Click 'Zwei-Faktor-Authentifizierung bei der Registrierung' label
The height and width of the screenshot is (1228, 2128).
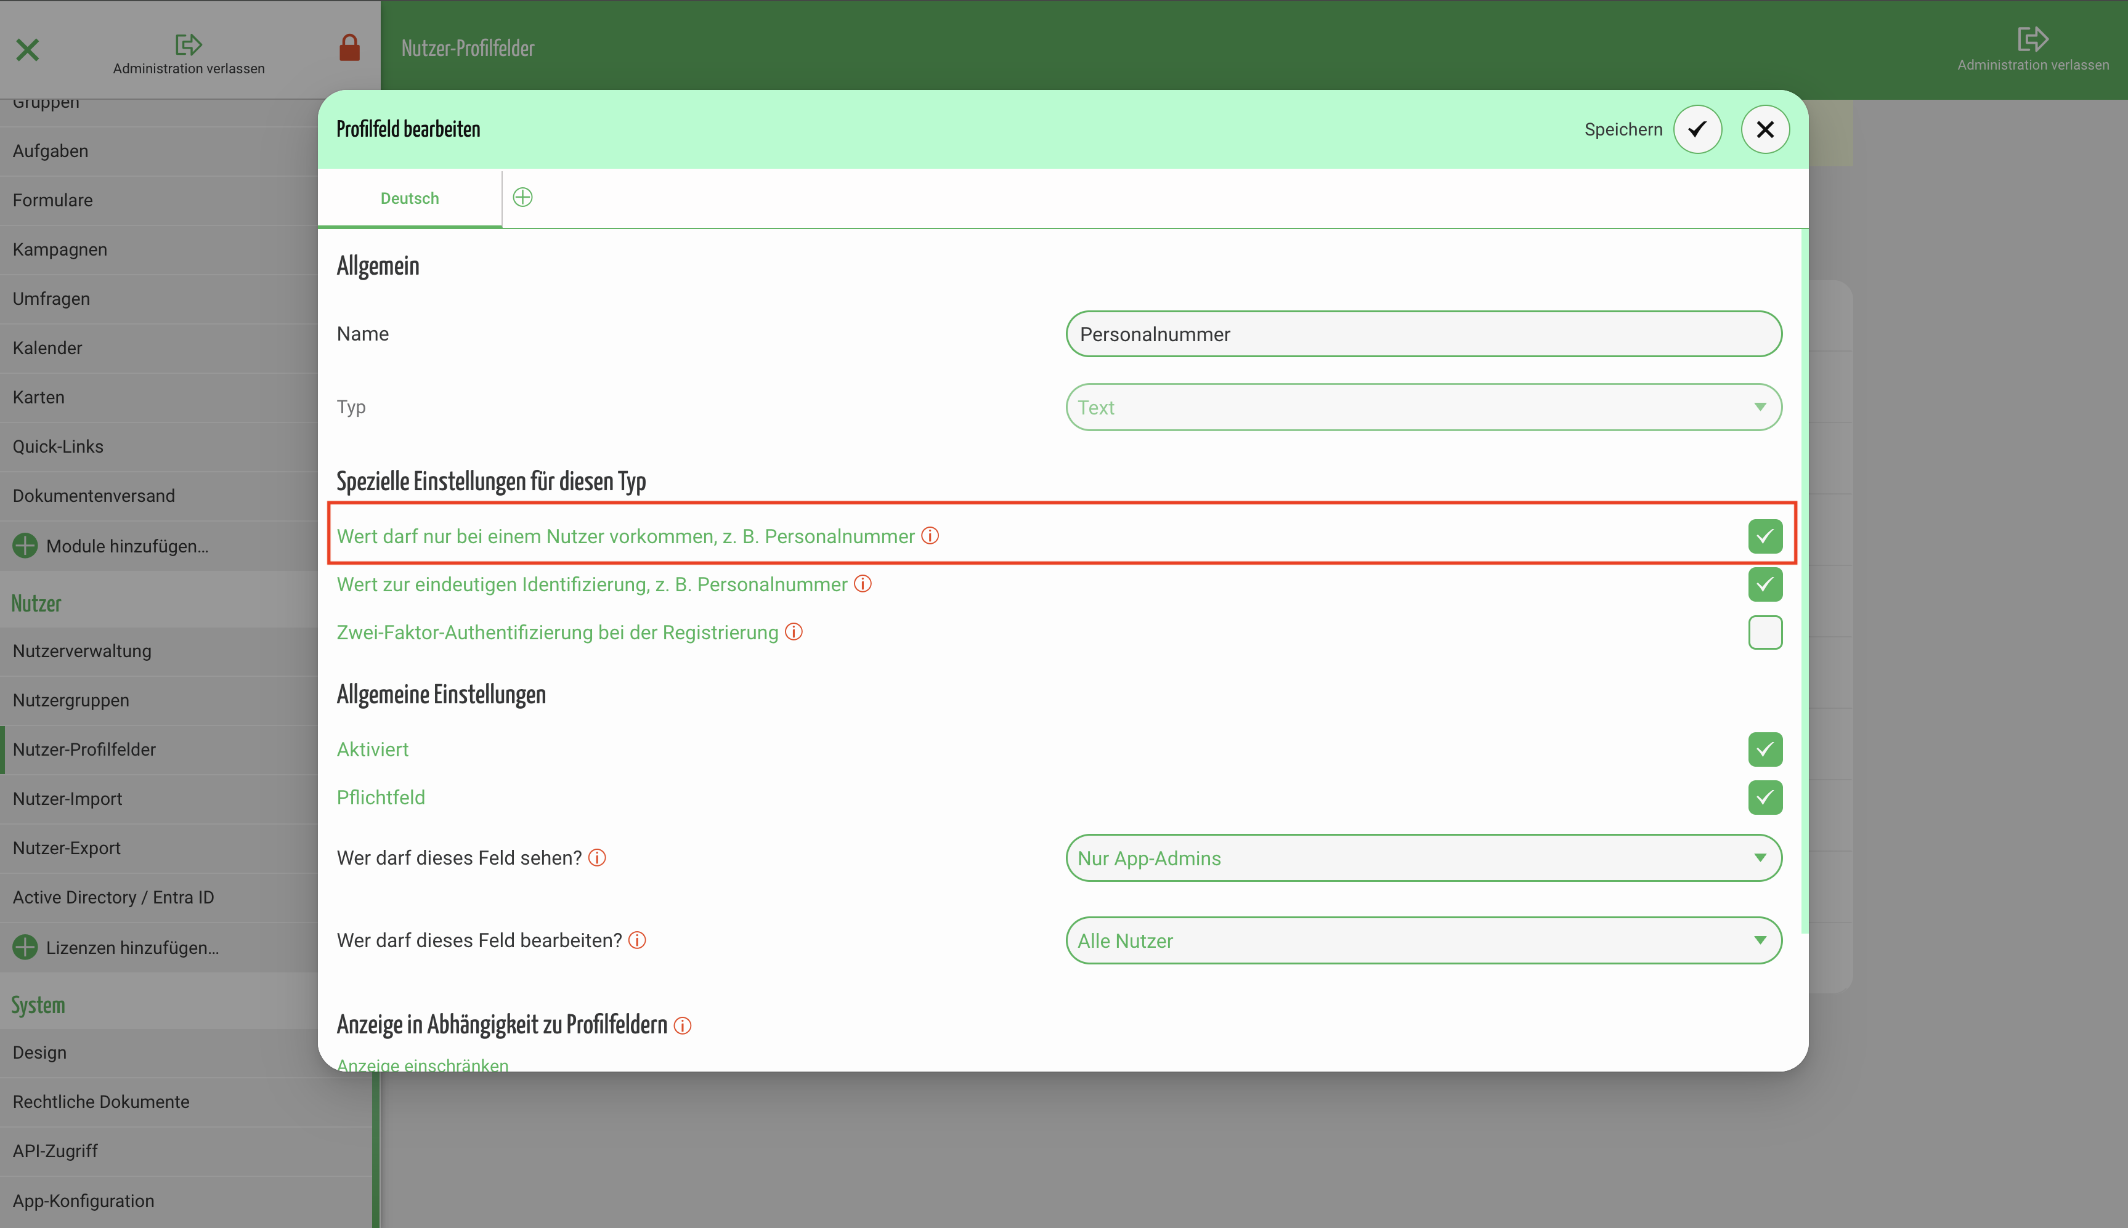(557, 632)
